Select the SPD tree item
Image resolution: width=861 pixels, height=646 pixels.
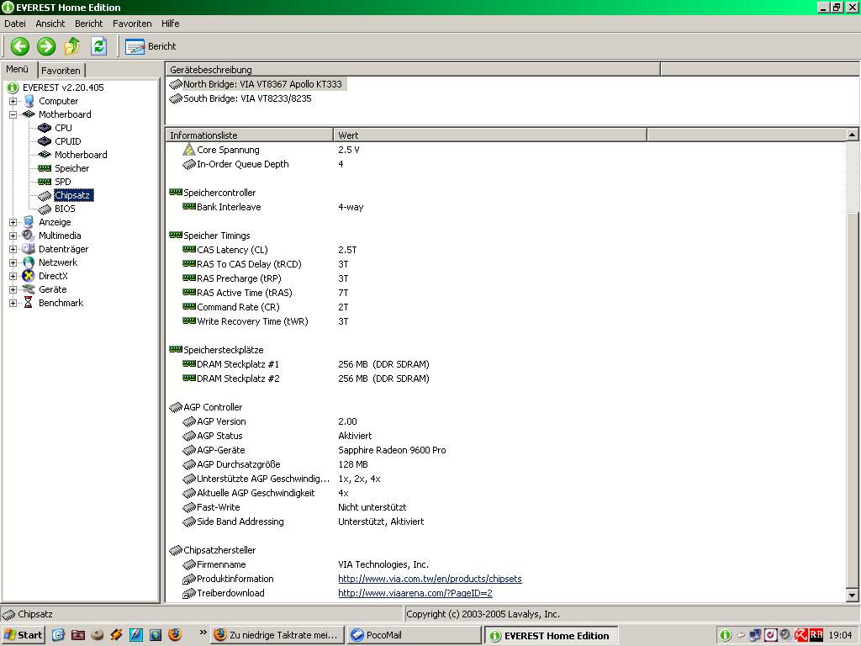pyautogui.click(x=62, y=182)
